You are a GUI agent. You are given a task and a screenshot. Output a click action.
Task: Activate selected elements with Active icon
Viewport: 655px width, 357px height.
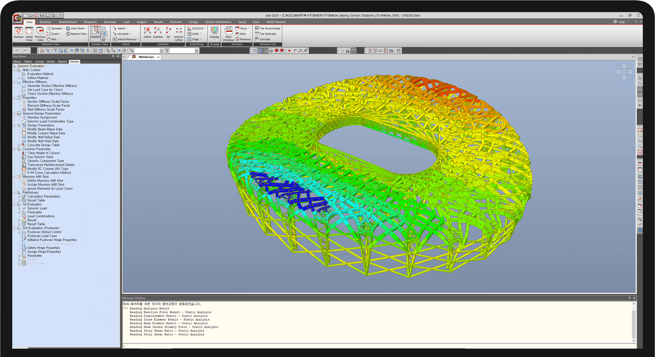[147, 31]
